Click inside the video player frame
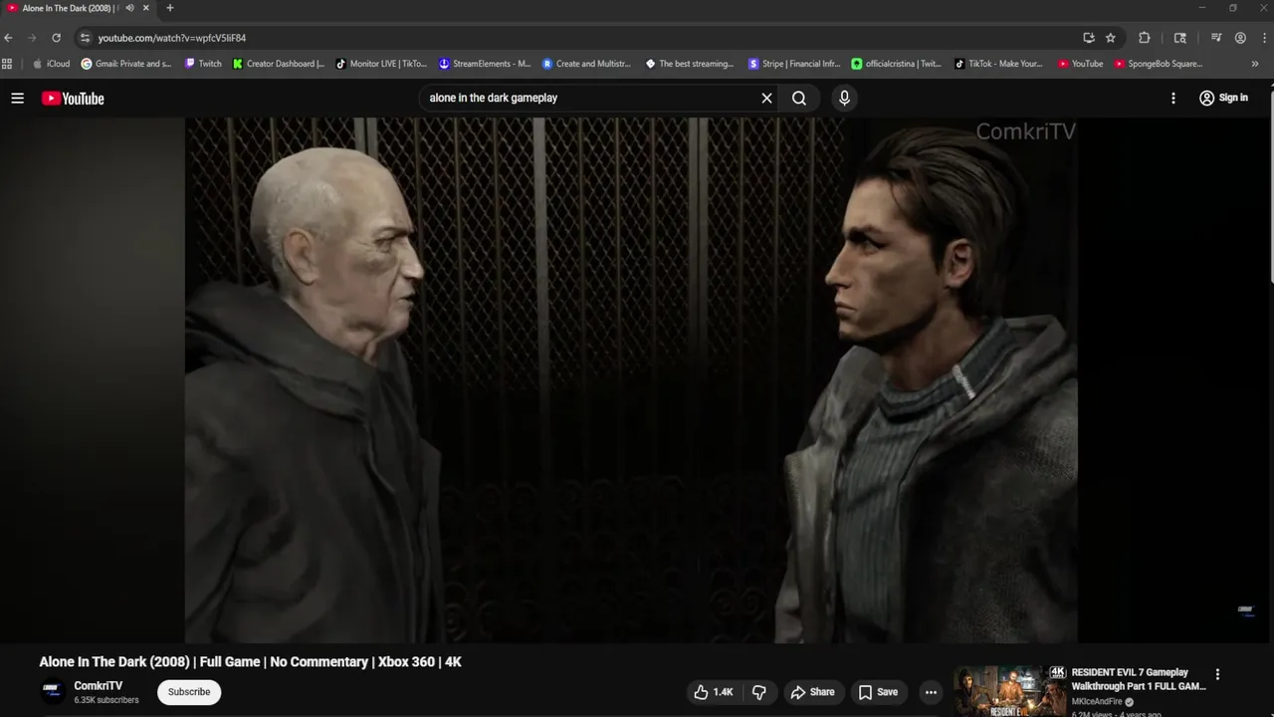This screenshot has height=717, width=1274. pos(631,380)
